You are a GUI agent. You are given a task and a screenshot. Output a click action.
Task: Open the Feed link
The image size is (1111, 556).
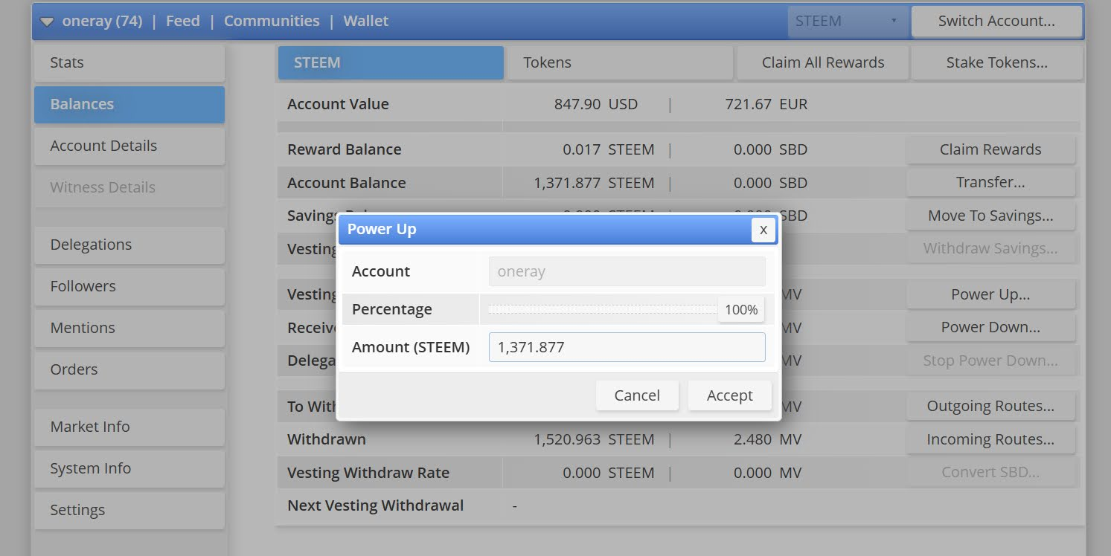coord(183,21)
